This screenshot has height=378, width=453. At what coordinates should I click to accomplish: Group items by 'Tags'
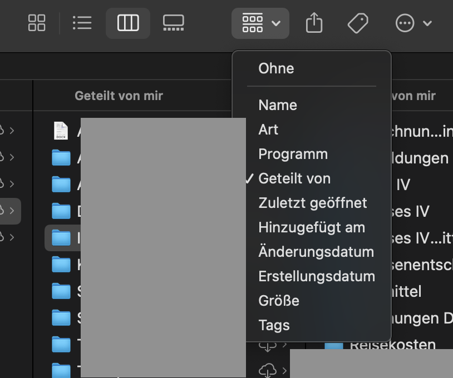(274, 325)
